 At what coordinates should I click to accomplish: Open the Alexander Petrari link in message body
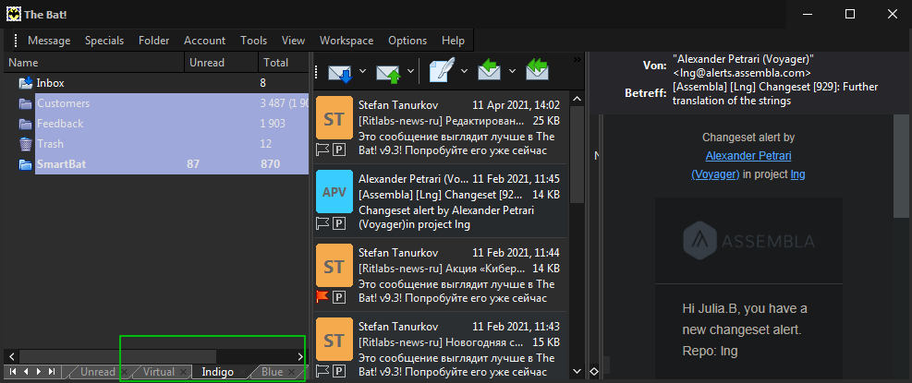[x=748, y=156]
